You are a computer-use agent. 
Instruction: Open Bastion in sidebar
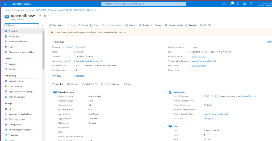(12, 69)
